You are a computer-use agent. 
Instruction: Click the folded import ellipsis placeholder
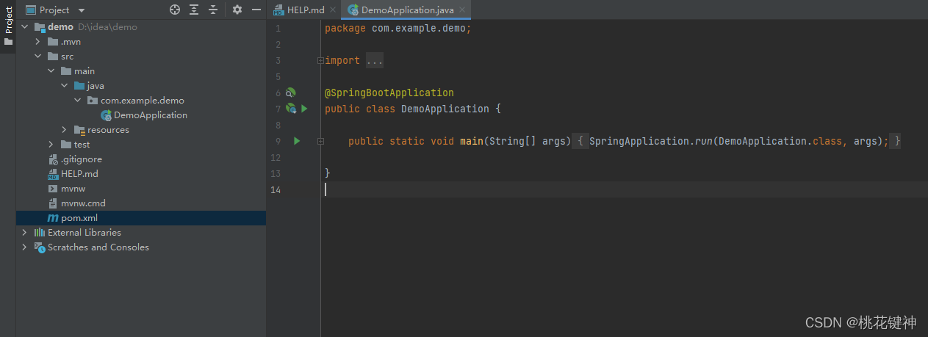[375, 61]
